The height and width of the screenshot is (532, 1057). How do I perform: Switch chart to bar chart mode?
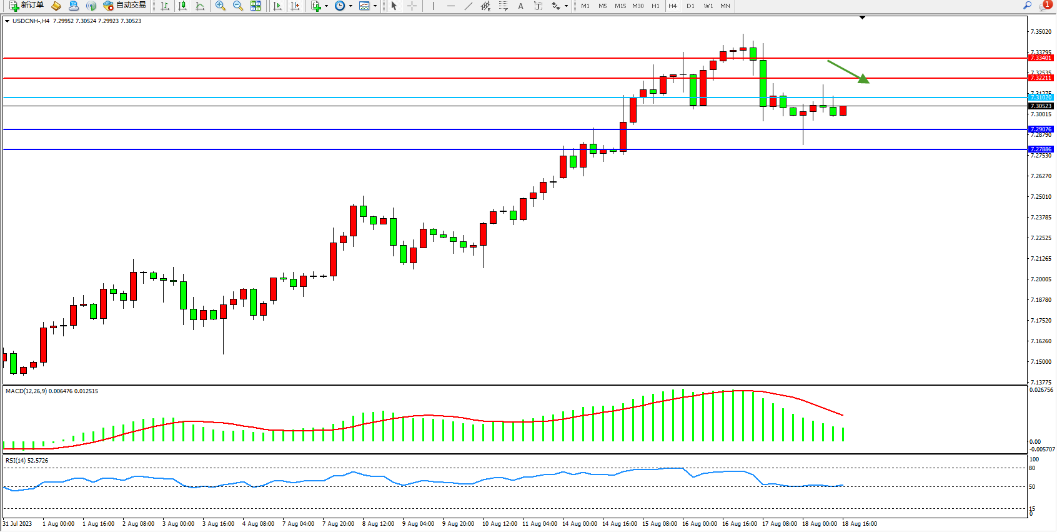pos(165,6)
